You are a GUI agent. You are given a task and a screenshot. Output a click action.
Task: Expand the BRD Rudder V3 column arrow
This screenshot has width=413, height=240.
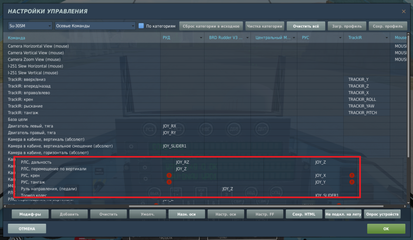click(x=247, y=38)
